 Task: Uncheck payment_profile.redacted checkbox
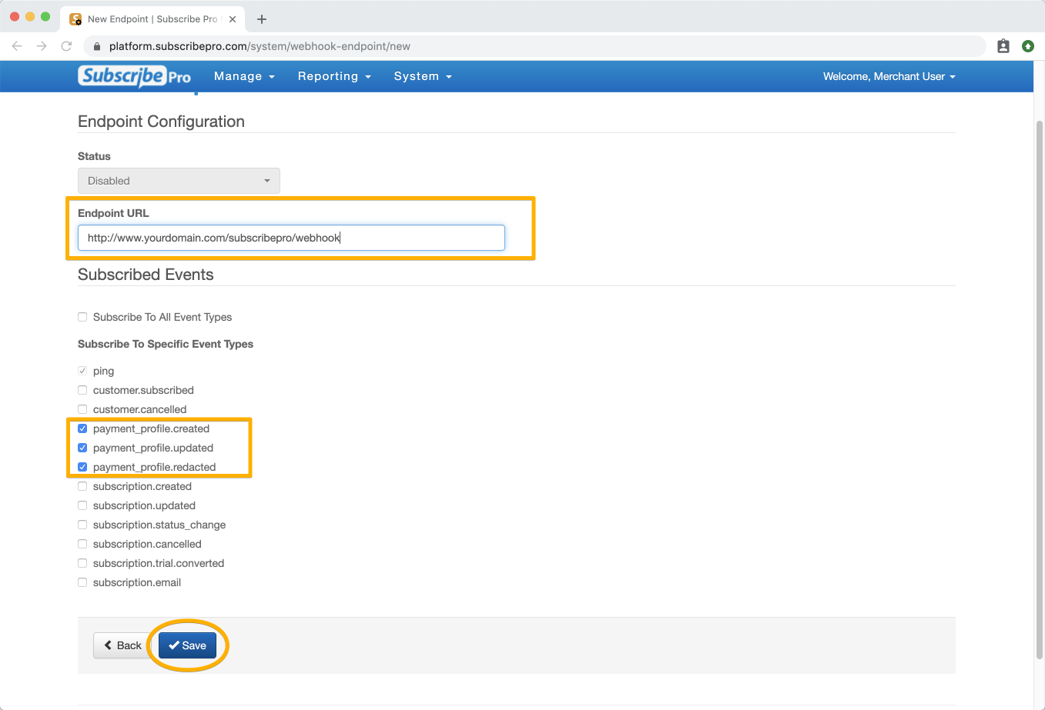tap(82, 467)
